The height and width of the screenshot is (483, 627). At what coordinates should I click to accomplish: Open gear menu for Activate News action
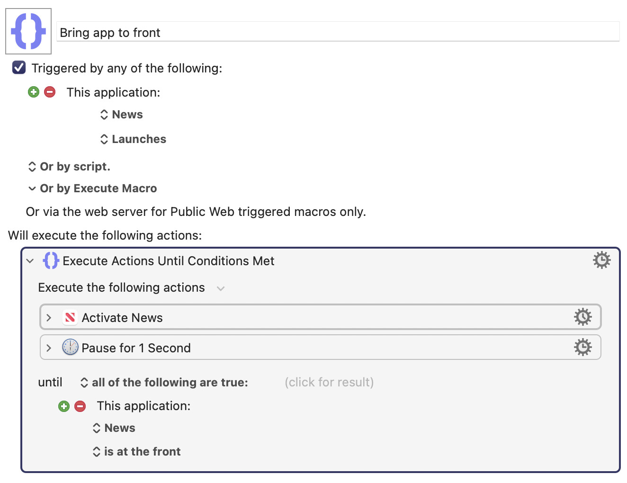(582, 317)
